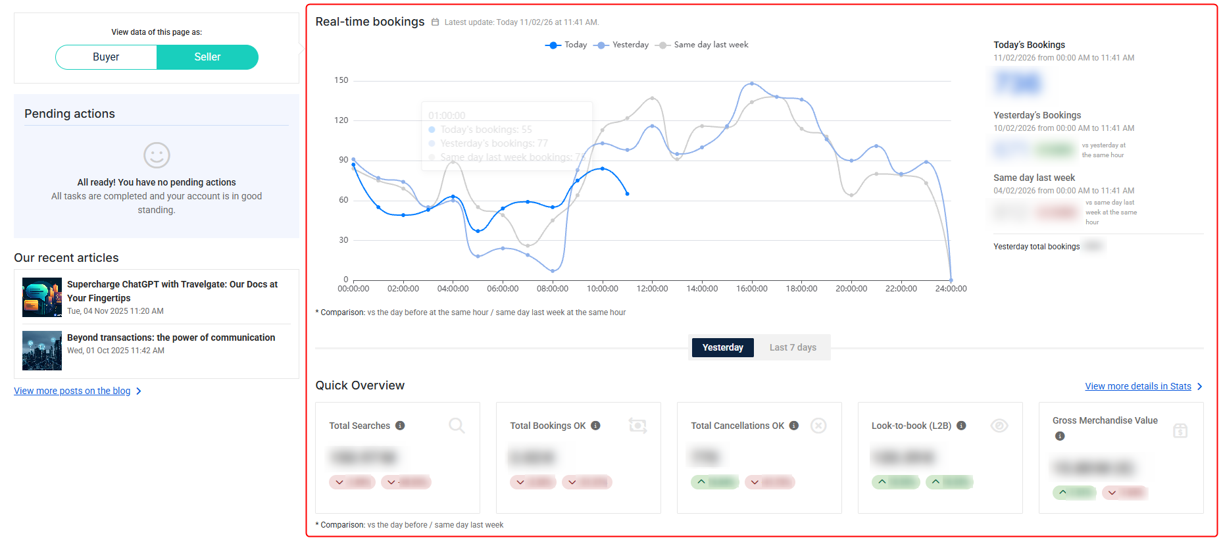Viewport: 1221px width, 546px height.
Task: Click money icon in Gross Merchandise Value card
Action: (1180, 431)
